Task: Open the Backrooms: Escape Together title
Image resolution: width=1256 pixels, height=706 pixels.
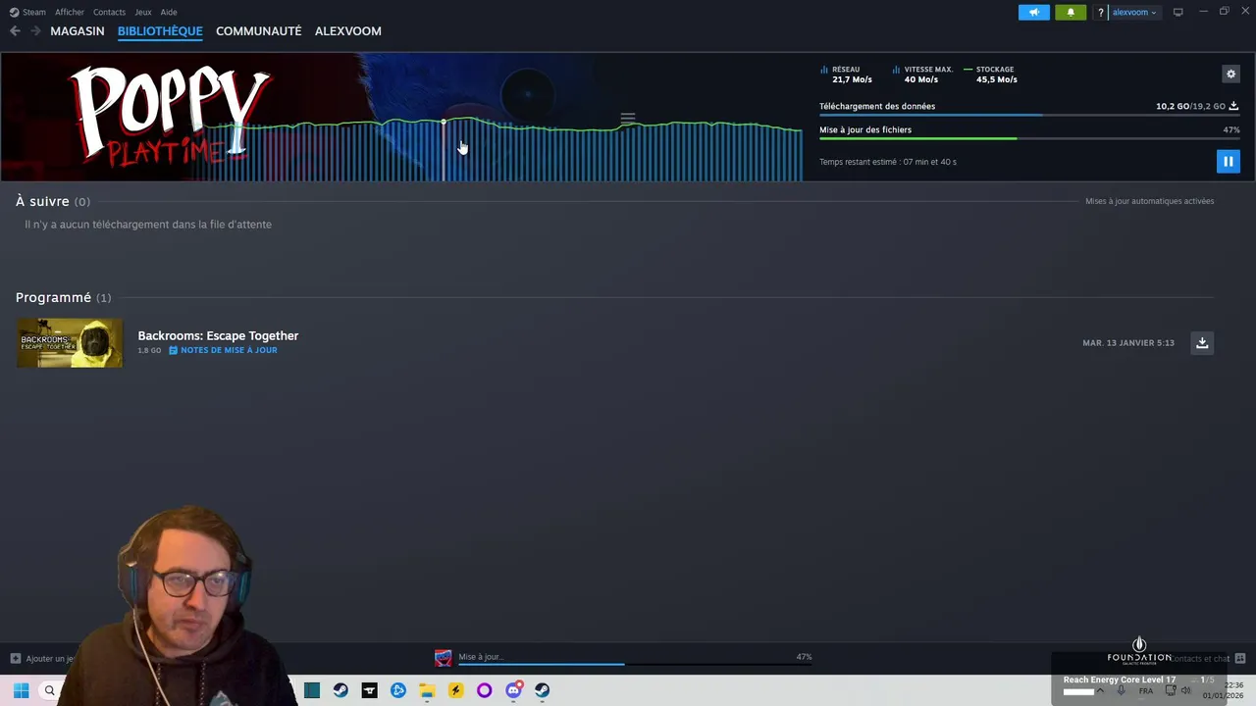Action: click(218, 335)
